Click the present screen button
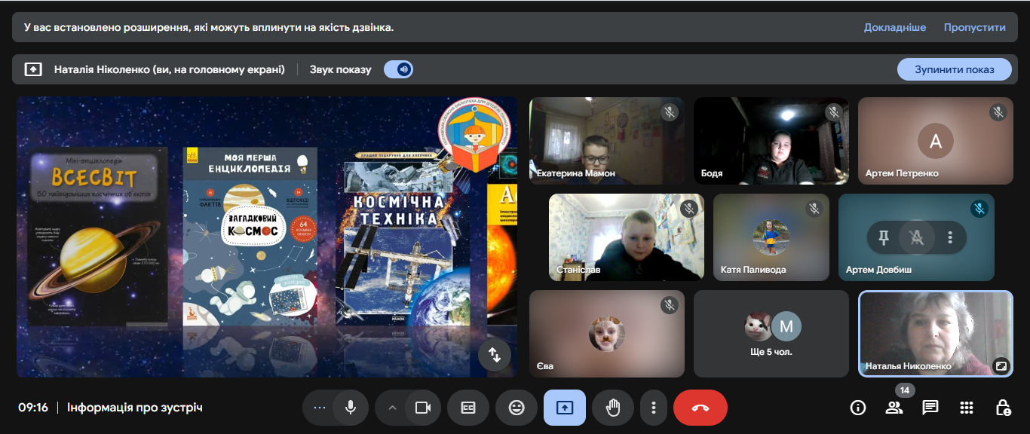Viewport: 1030px width, 434px height. point(565,408)
